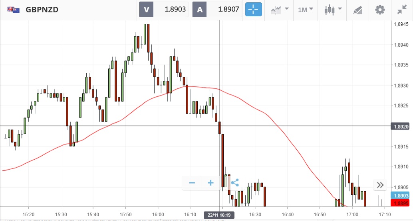Click the red 1,8895 price label
Screen dimensions: 413x221
[x=401, y=203]
